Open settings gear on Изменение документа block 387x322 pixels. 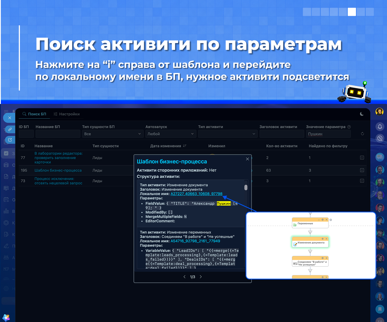pos(323,239)
